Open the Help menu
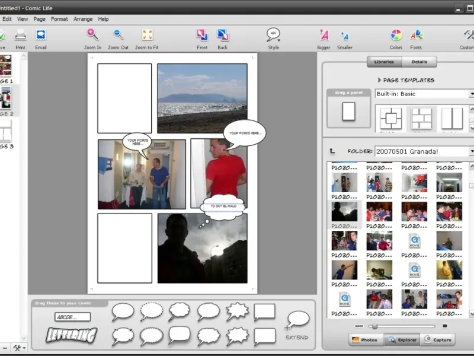Screen dimensions: 474x356 [103, 19]
